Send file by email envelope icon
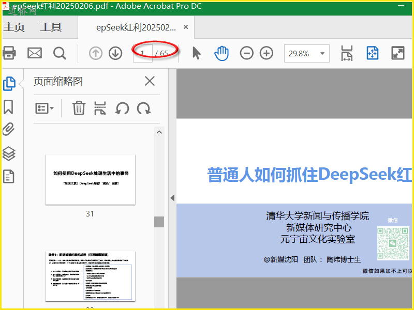This screenshot has width=414, height=310. tap(35, 53)
